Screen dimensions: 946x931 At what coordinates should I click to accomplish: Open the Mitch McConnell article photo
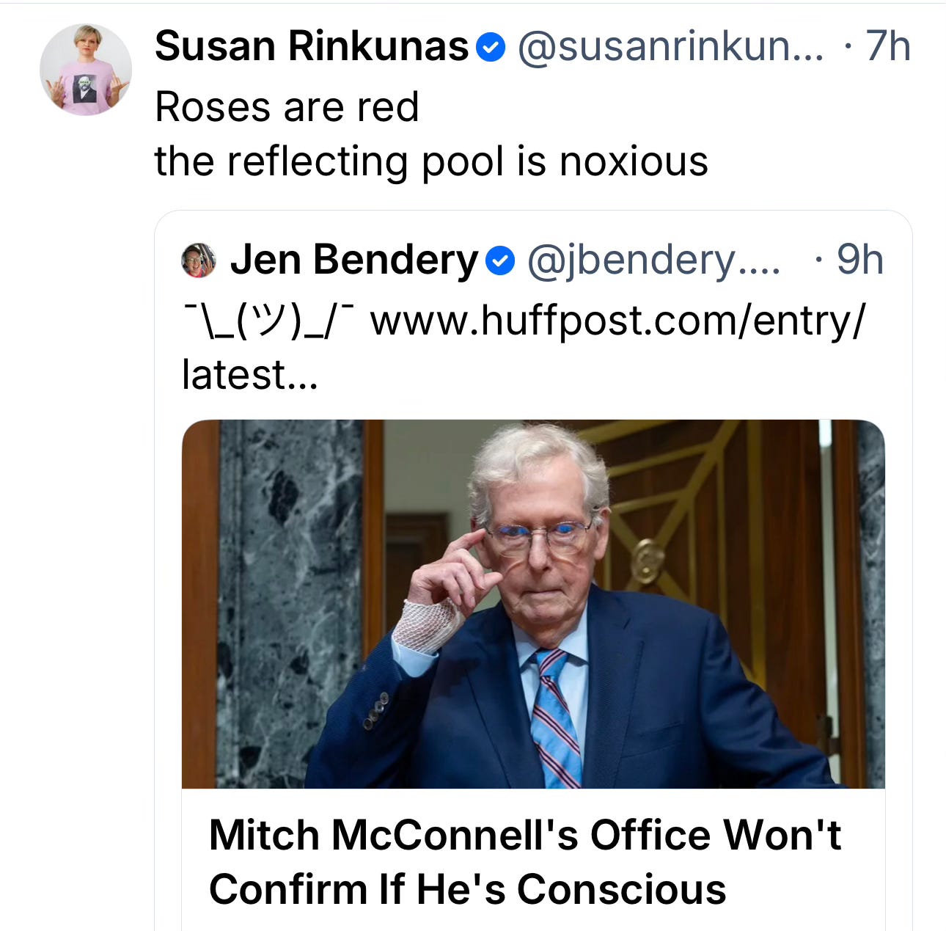533,604
